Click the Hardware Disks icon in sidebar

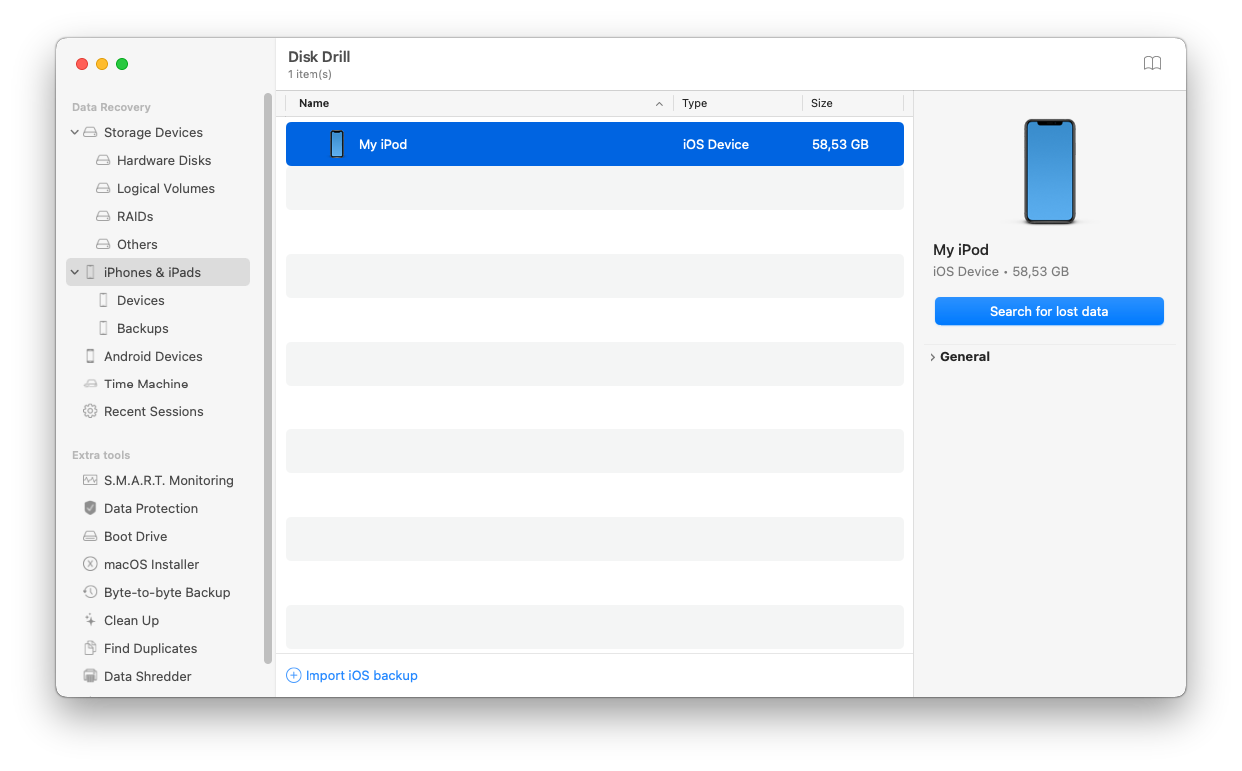pos(103,160)
